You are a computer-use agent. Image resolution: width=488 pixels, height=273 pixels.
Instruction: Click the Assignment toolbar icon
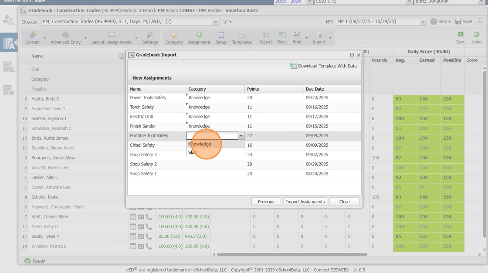click(199, 37)
